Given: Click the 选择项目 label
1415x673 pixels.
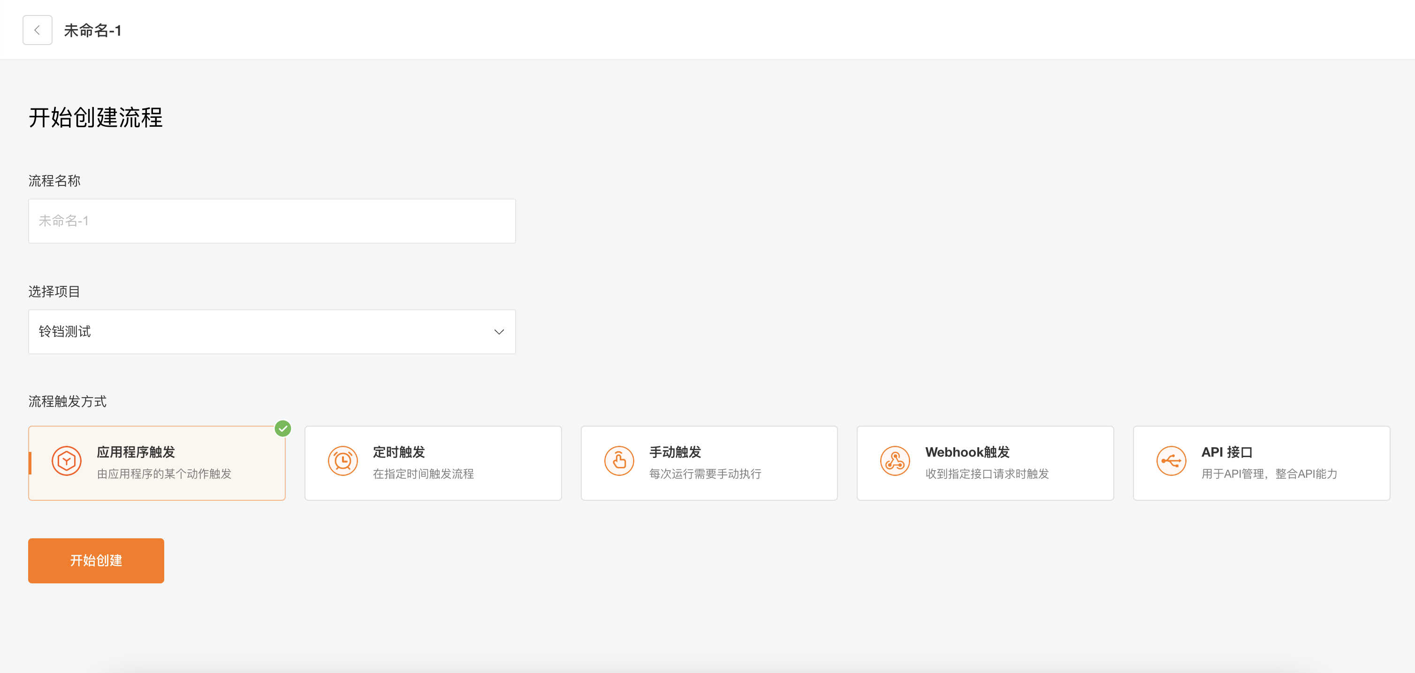Looking at the screenshot, I should 54,292.
